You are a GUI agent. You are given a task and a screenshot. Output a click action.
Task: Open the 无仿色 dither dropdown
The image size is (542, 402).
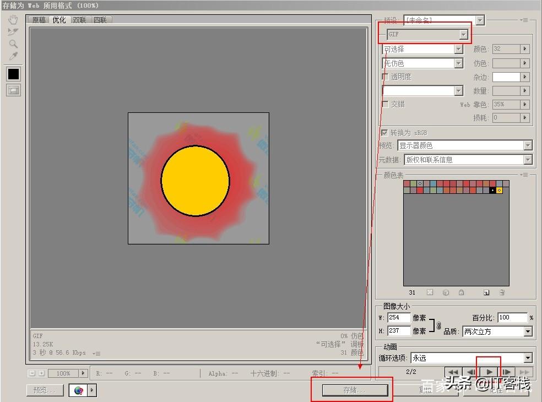422,63
